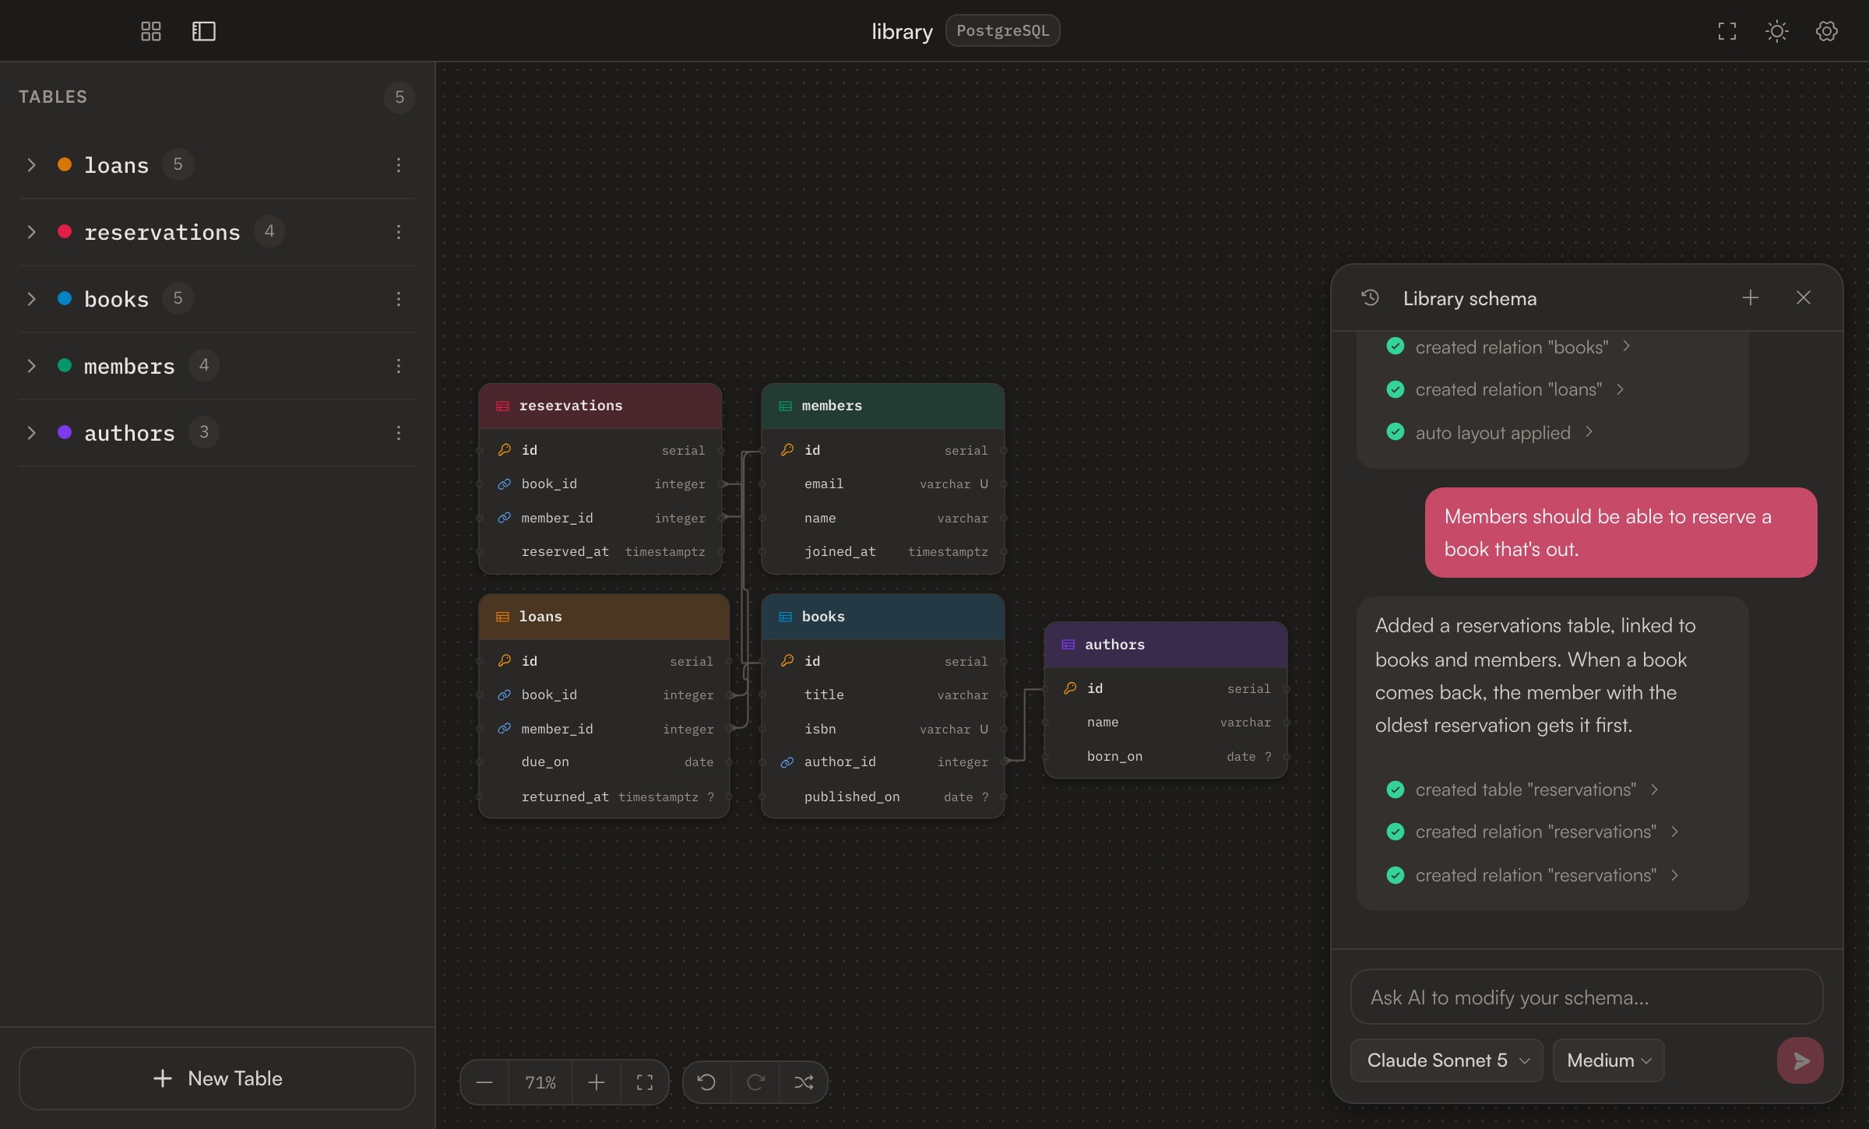Zoom in the canvas

[597, 1082]
